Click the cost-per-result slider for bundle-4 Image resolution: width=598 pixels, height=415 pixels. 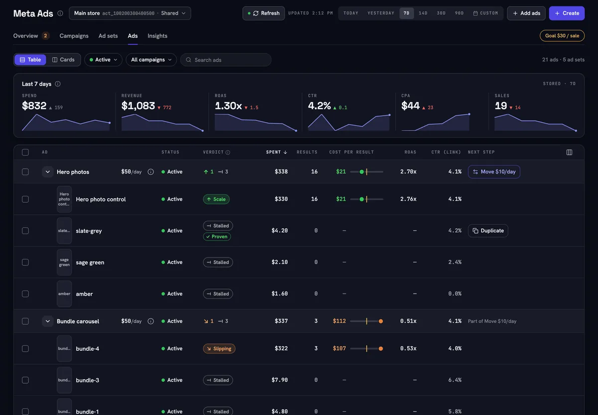click(x=367, y=349)
